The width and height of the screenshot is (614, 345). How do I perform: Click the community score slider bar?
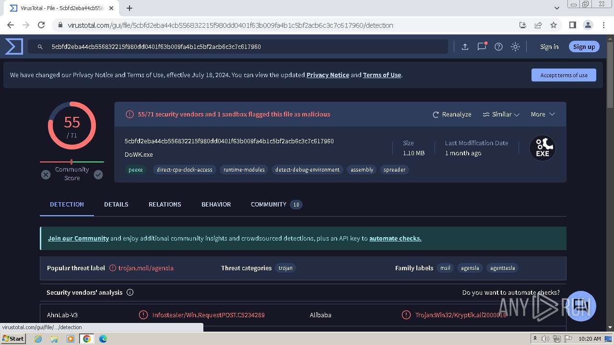(x=72, y=162)
